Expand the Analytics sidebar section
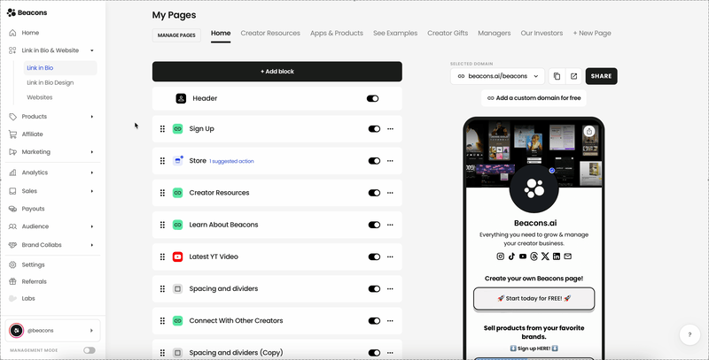 coord(92,172)
